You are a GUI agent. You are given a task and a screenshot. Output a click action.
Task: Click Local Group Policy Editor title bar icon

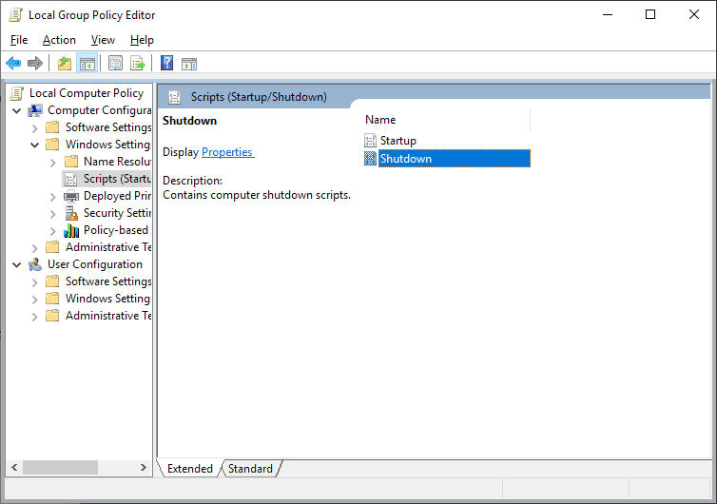tap(16, 14)
